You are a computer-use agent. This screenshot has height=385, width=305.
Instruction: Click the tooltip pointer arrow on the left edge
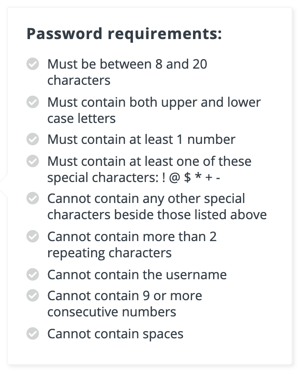click(4, 185)
